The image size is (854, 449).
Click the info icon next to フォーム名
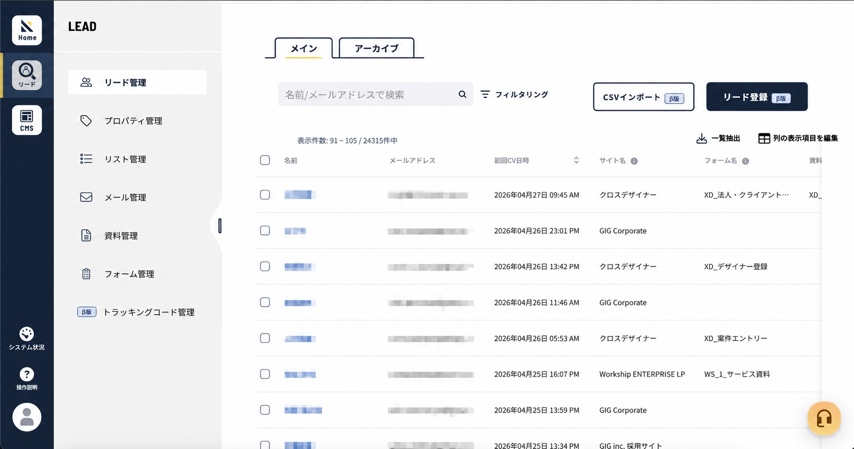coord(745,161)
